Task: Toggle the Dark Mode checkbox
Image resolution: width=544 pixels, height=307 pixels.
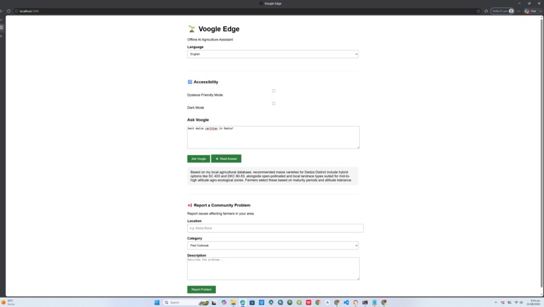Action: click(274, 103)
